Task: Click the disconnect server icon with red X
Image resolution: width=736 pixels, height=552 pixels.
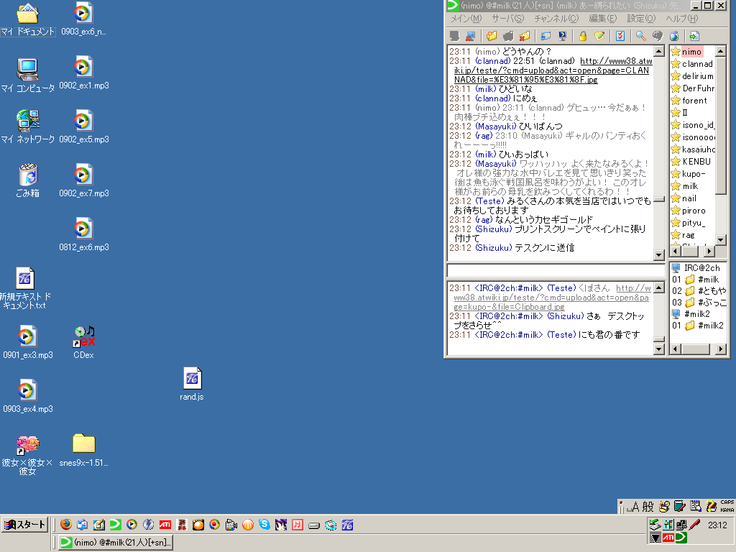Action: [x=470, y=36]
